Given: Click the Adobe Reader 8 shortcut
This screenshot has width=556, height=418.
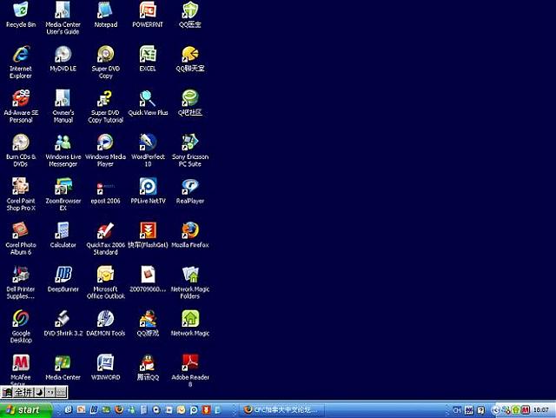Looking at the screenshot, I should pos(190,362).
